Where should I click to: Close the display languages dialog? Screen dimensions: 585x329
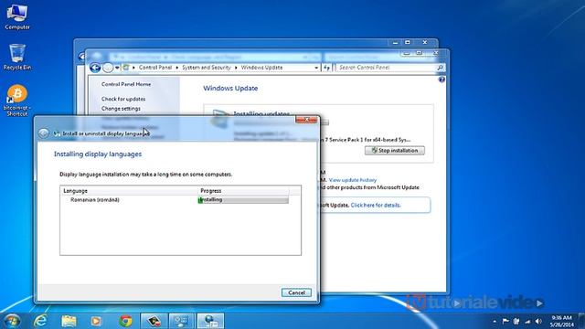click(306, 120)
